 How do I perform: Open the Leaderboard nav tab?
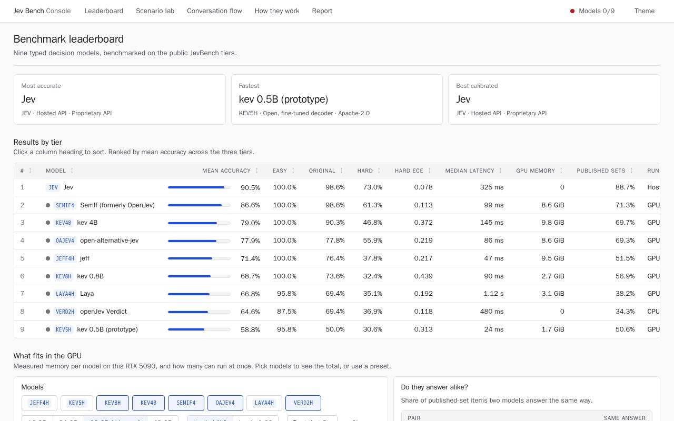click(104, 11)
